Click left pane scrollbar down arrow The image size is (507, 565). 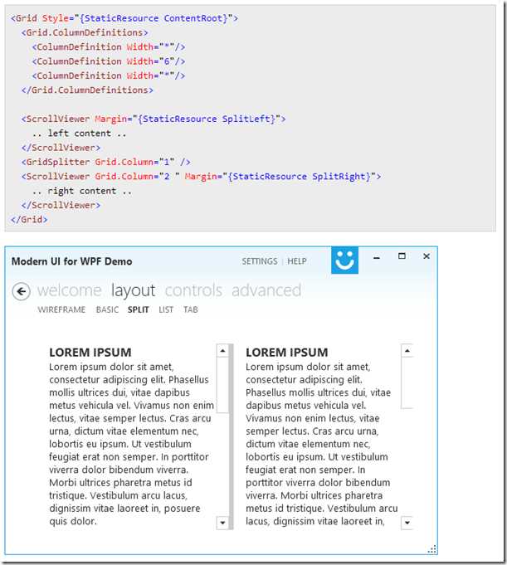[x=222, y=523]
